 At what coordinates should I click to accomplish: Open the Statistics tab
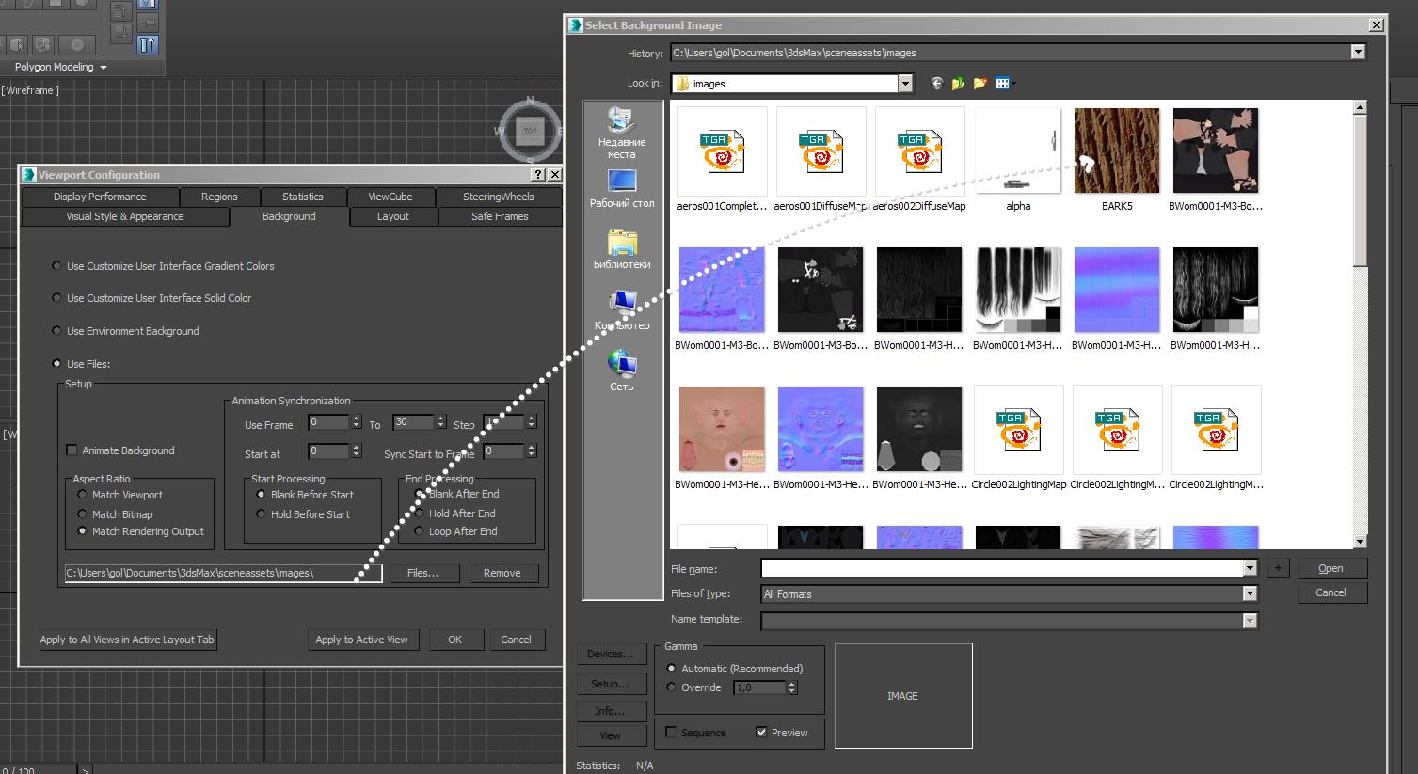coord(303,197)
